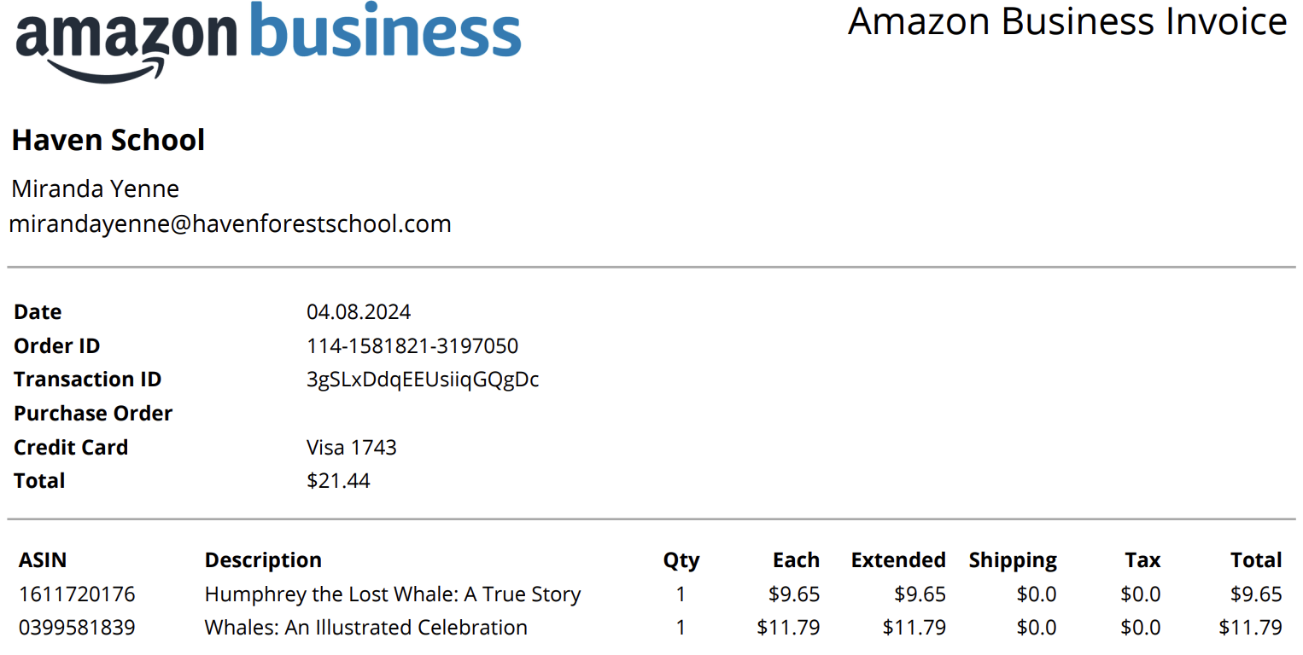Click the order total $21.44
1303x655 pixels.
click(338, 481)
